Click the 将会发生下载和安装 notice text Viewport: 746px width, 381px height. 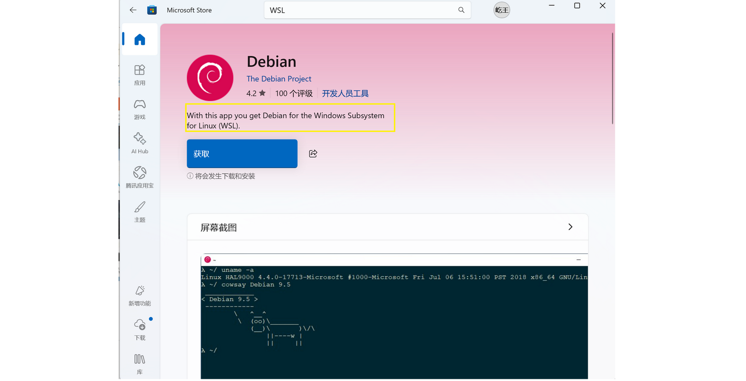tap(225, 176)
